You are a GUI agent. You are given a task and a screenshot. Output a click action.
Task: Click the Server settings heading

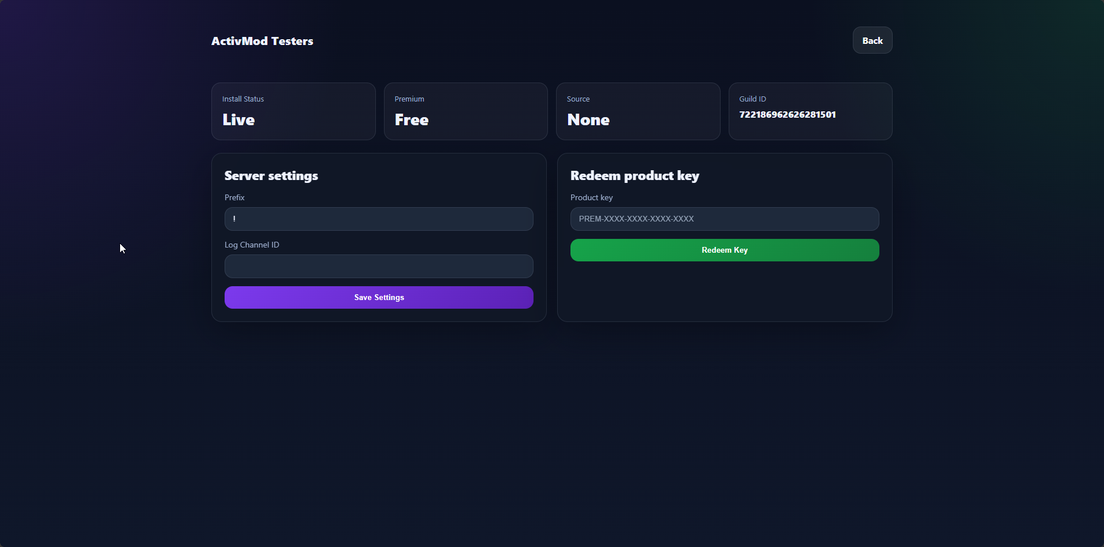[x=271, y=176]
